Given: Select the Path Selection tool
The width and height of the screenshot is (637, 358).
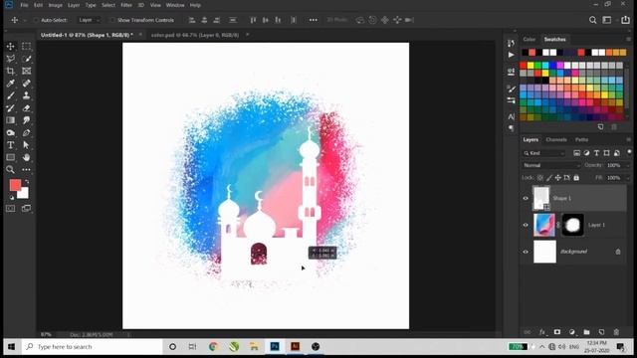Looking at the screenshot, I should click(x=27, y=145).
